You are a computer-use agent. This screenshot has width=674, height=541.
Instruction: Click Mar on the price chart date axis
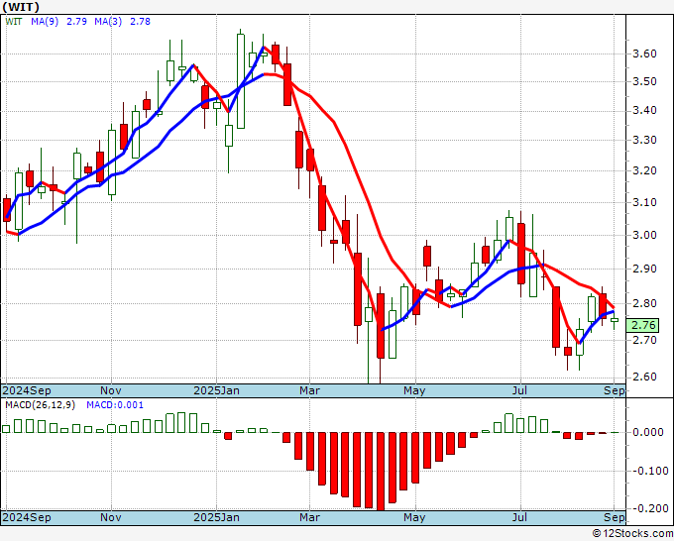pyautogui.click(x=310, y=391)
